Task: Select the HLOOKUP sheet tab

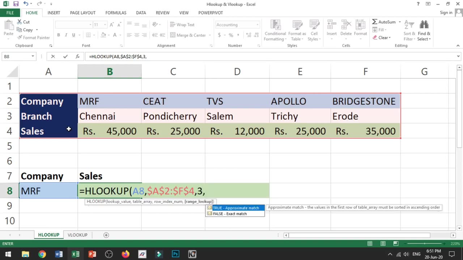Action: click(x=48, y=235)
